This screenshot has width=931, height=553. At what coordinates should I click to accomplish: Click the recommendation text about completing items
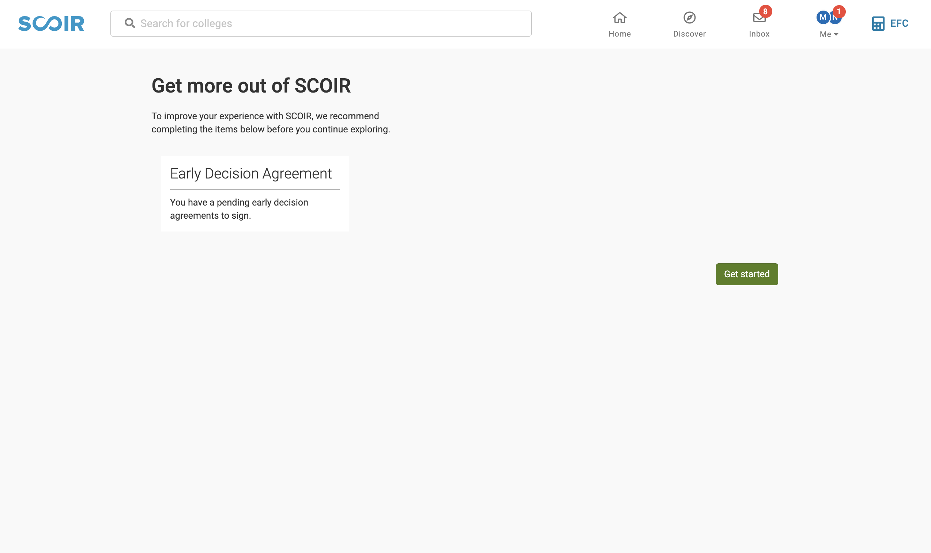tap(271, 123)
